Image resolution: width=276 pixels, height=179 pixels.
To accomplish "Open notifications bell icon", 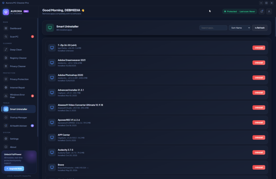I will click(262, 11).
